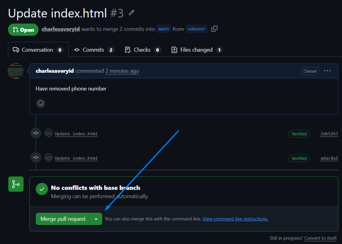The image size is (342, 244).
Task: Open charlesaveryid link in the comment header
Action: 55,71
